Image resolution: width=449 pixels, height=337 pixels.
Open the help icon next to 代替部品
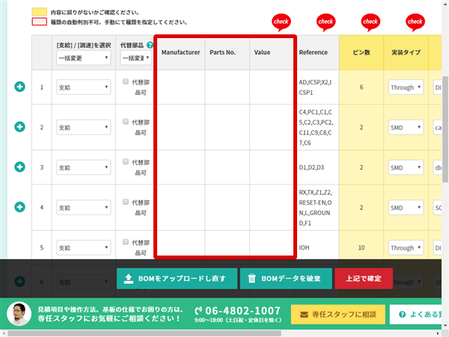coord(150,45)
